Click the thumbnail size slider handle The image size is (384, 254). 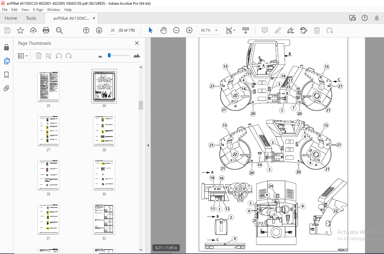click(109, 55)
